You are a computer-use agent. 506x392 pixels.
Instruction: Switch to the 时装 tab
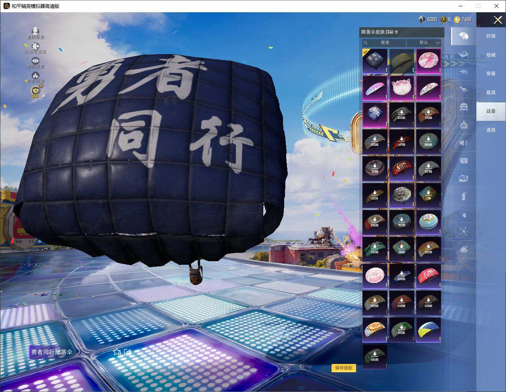[x=491, y=36]
